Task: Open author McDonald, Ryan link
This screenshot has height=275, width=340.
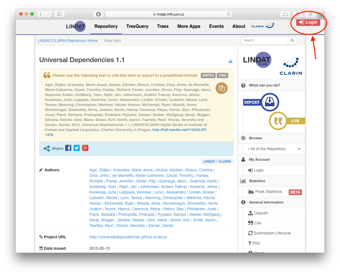Action: (119, 203)
